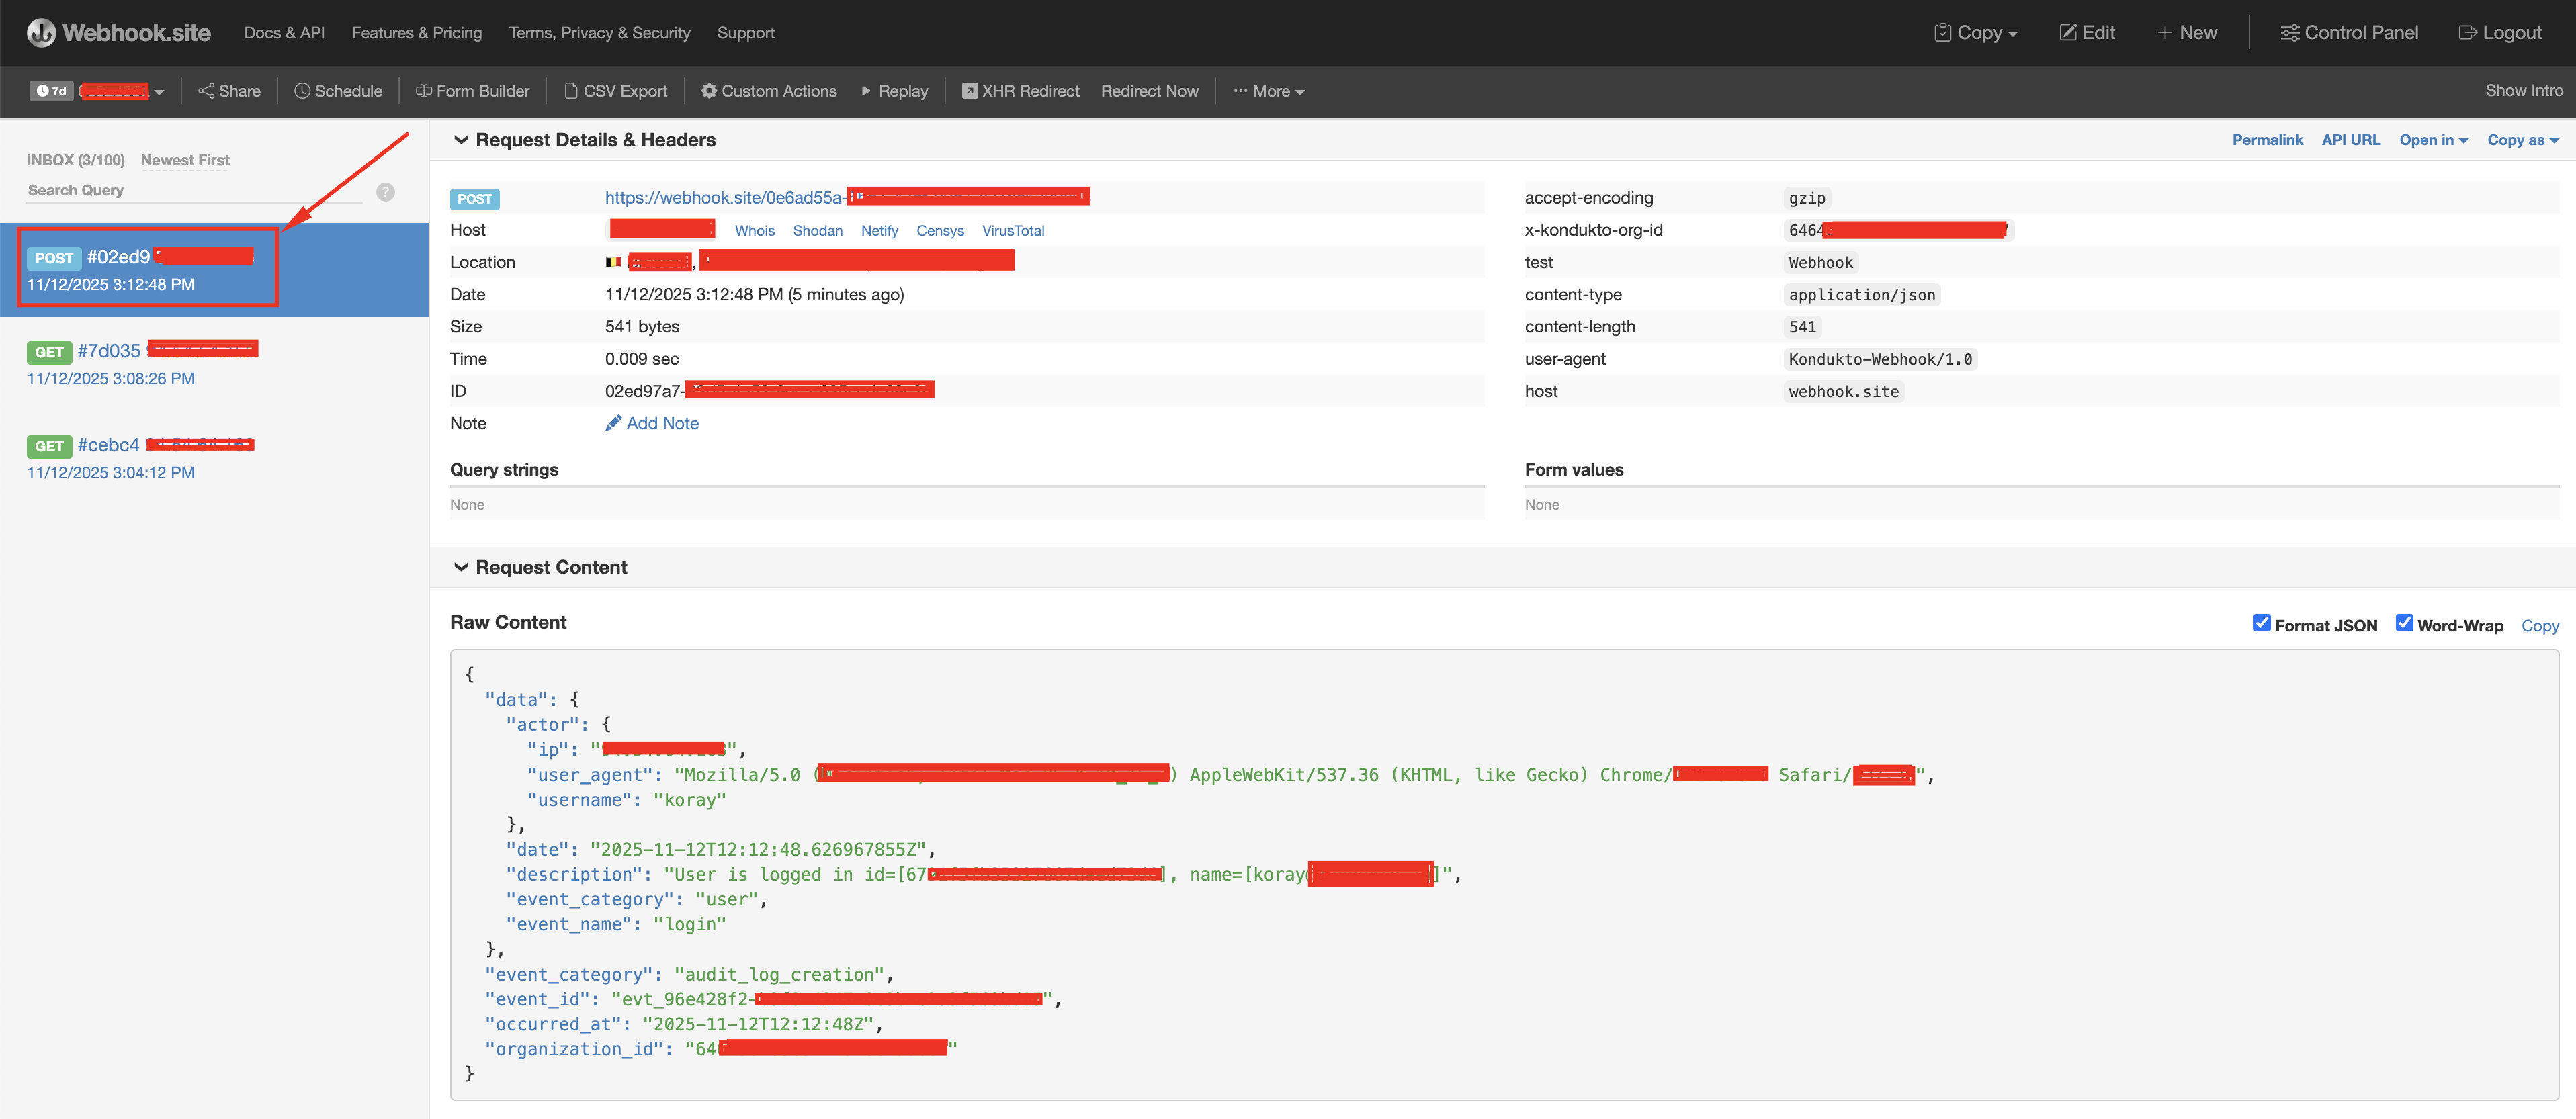Go to Features & Pricing page
Screen dimensions: 2576x1119
pos(416,33)
